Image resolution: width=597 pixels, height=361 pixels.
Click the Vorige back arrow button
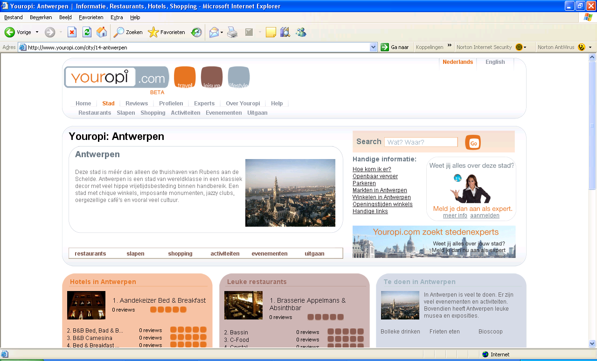(x=10, y=32)
